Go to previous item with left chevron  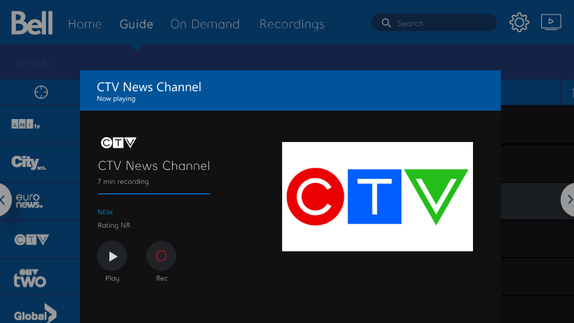pyautogui.click(x=3, y=200)
